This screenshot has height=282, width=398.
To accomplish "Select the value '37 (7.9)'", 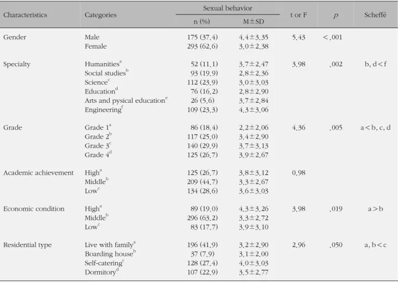I will pyautogui.click(x=202, y=254).
